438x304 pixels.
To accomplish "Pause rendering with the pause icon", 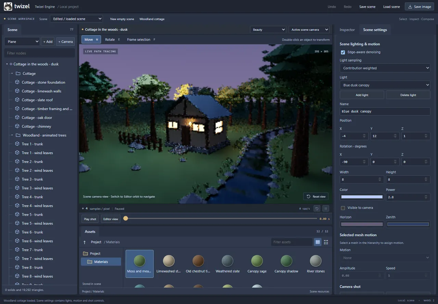I will pyautogui.click(x=326, y=209).
